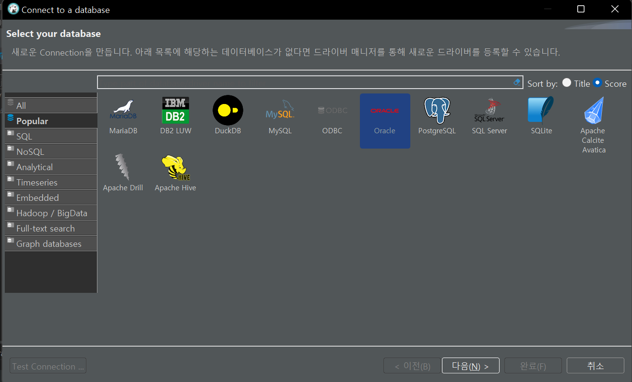This screenshot has width=632, height=382.
Task: Pick the Apache Hive database
Action: 176,173
